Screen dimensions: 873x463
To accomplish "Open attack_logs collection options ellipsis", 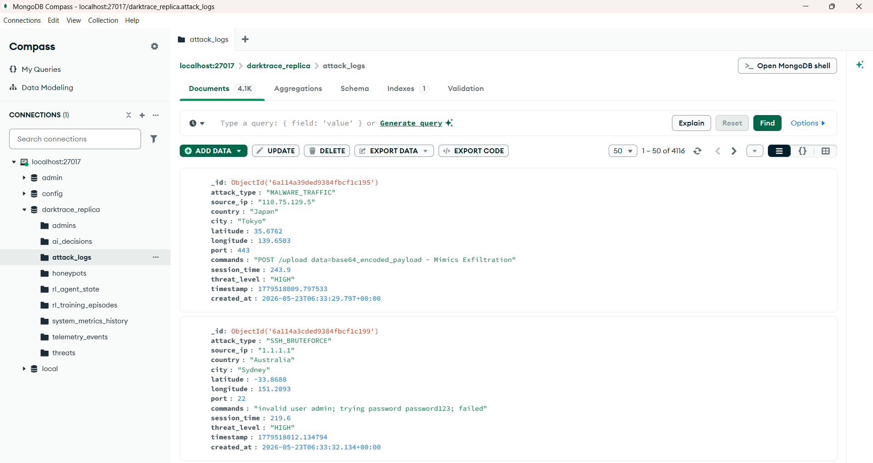I will 156,257.
